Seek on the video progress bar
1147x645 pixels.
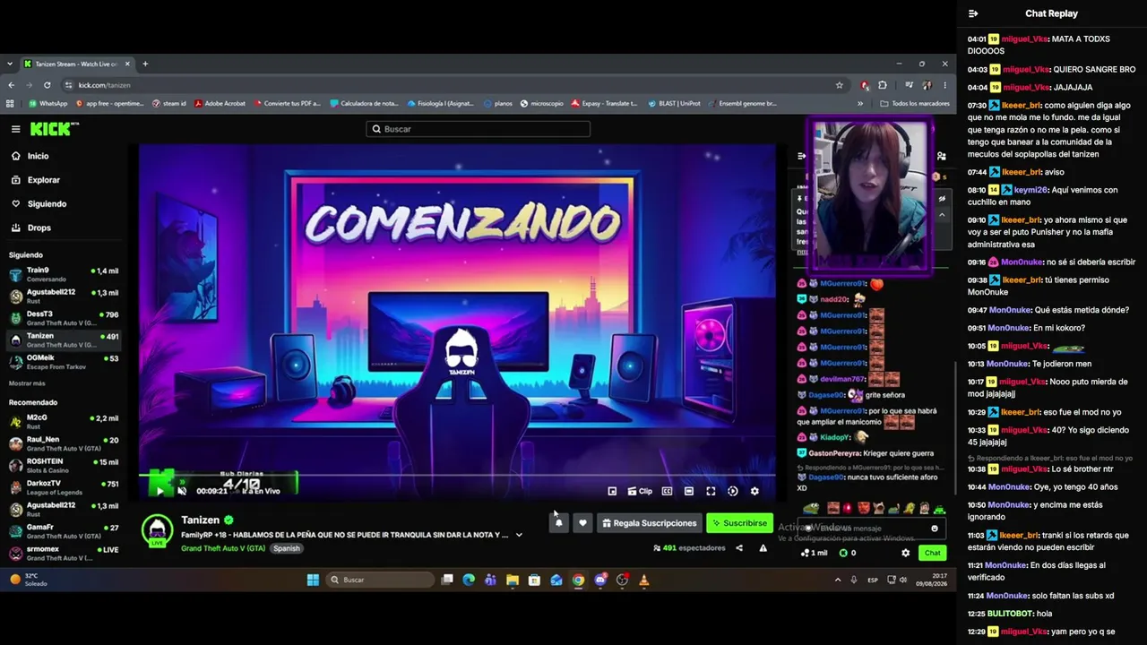(x=457, y=476)
